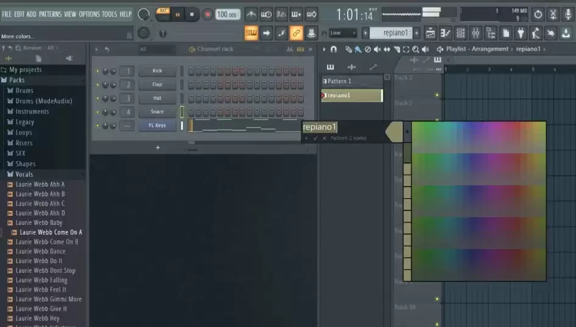The width and height of the screenshot is (576, 327).
Task: Open the Piano roll icon
Action: [x=445, y=33]
